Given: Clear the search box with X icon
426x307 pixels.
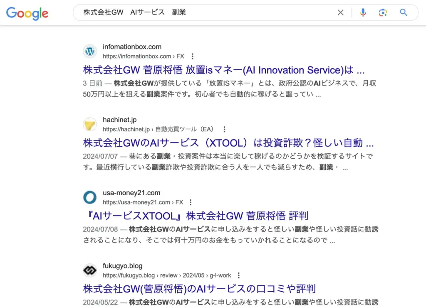Looking at the screenshot, I should pos(340,12).
